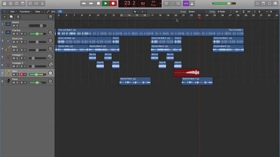The height and width of the screenshot is (157, 280).
Task: Click the Bass track guitar icon
Action: 8,48
